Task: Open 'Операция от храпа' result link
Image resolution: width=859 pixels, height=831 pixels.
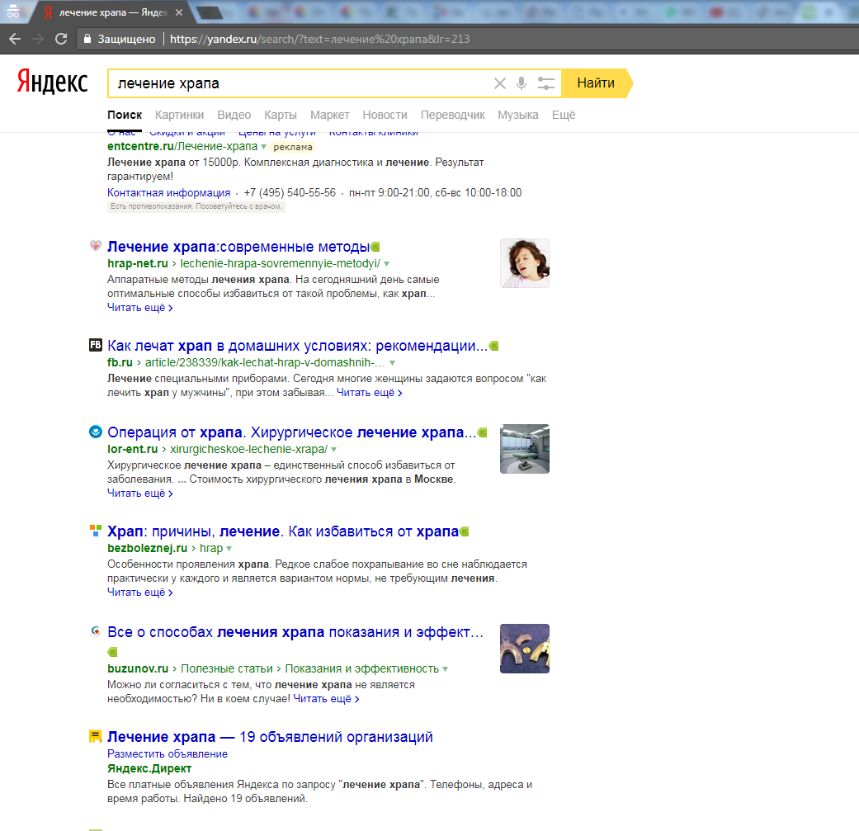Action: 292,432
